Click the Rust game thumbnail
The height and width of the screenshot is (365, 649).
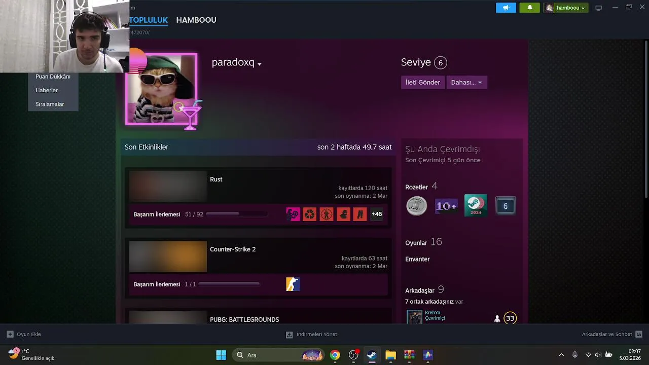[x=168, y=187]
